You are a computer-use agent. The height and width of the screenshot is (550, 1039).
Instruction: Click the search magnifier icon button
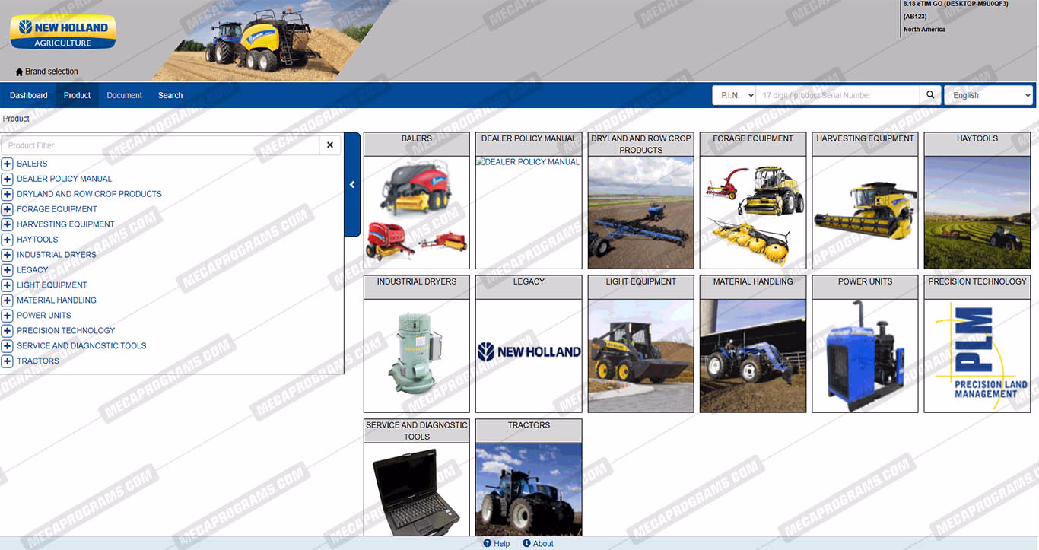point(929,95)
